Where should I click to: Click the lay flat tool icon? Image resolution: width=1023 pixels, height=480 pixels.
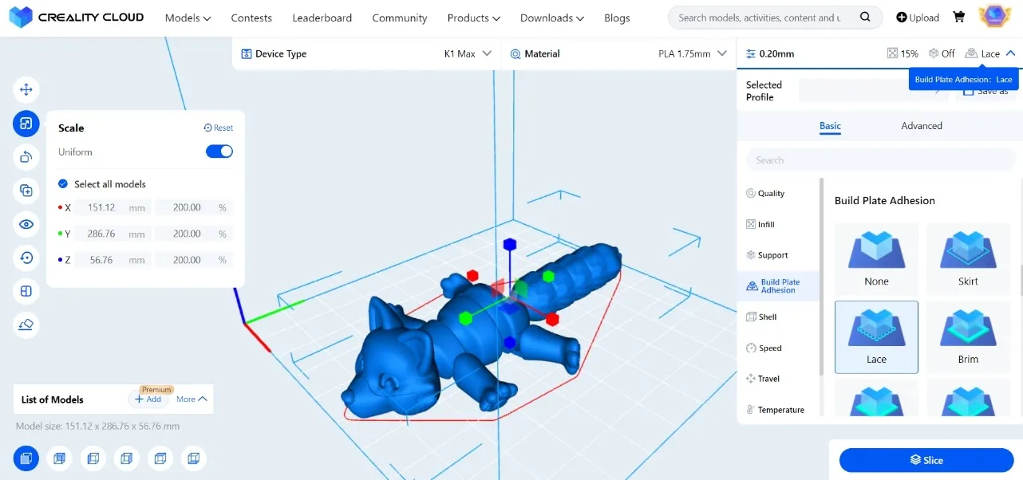[x=26, y=325]
